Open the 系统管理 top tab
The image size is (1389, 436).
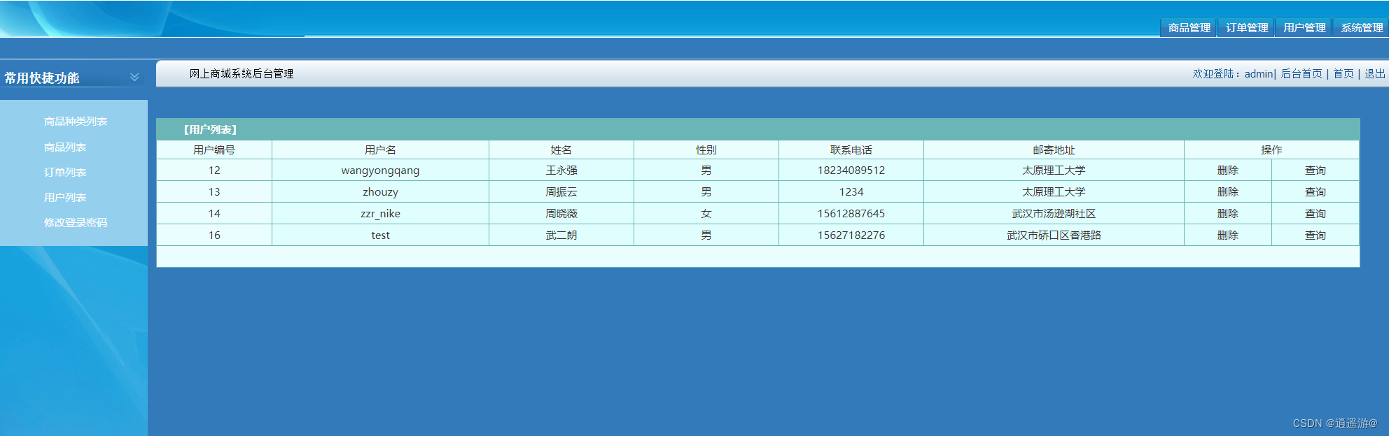(1361, 27)
